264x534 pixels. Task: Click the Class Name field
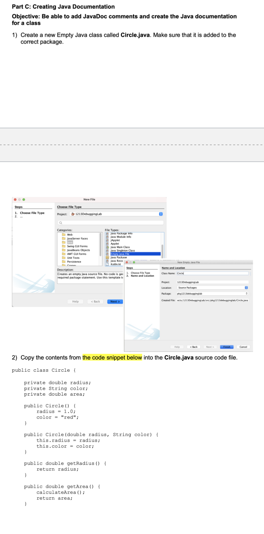[212, 273]
